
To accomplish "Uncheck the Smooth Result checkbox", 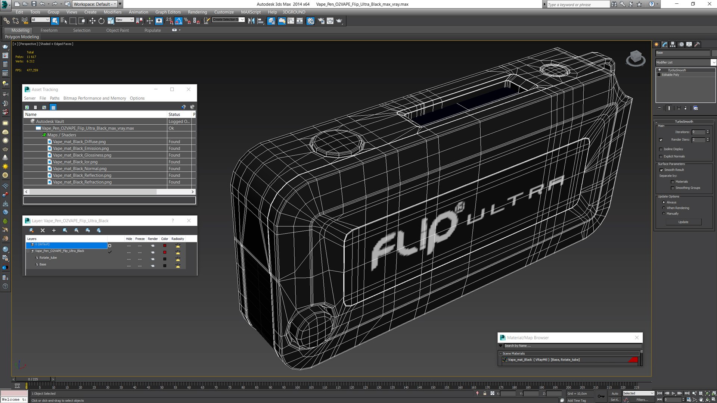I will coord(661,170).
